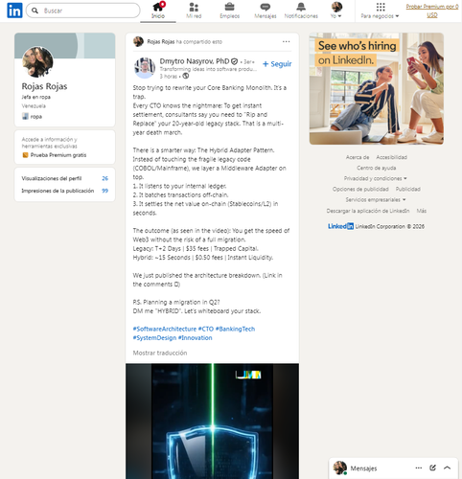
Task: Expand Privacidad y condiciones dropdown
Action: coord(376,178)
